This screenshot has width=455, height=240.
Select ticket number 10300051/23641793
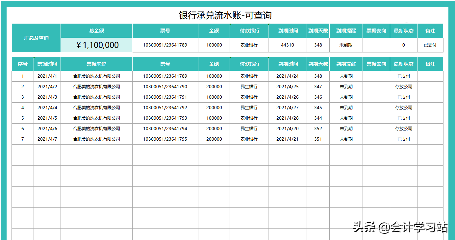click(x=165, y=118)
